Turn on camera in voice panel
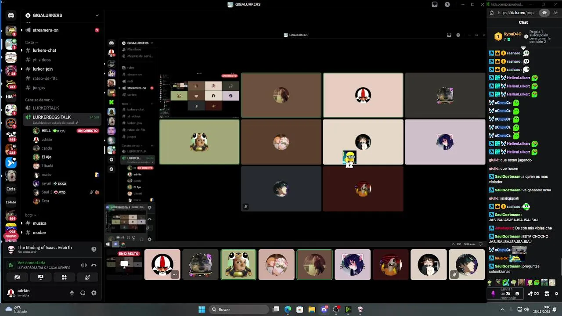 tap(17, 277)
